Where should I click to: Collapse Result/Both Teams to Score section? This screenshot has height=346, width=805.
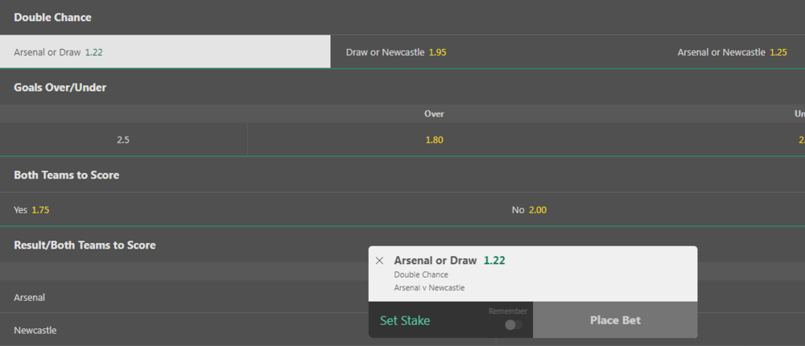click(85, 245)
